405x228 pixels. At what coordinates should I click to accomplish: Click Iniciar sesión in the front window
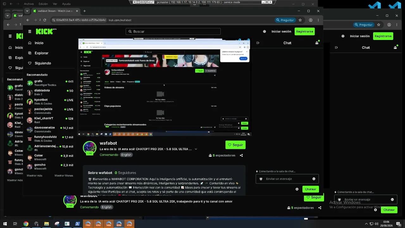(x=281, y=31)
